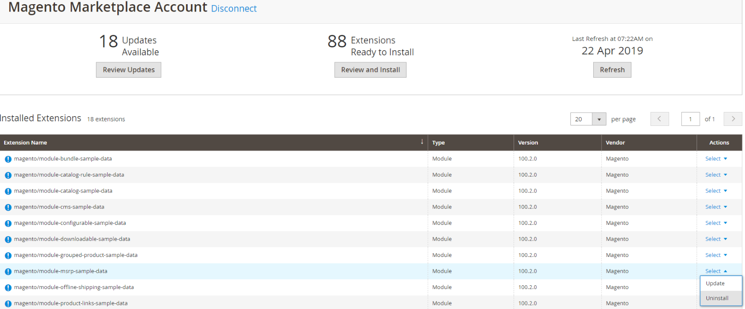Screen dimensions: 745x309
Task: Choose Update from the open actions menu
Action: [721, 283]
